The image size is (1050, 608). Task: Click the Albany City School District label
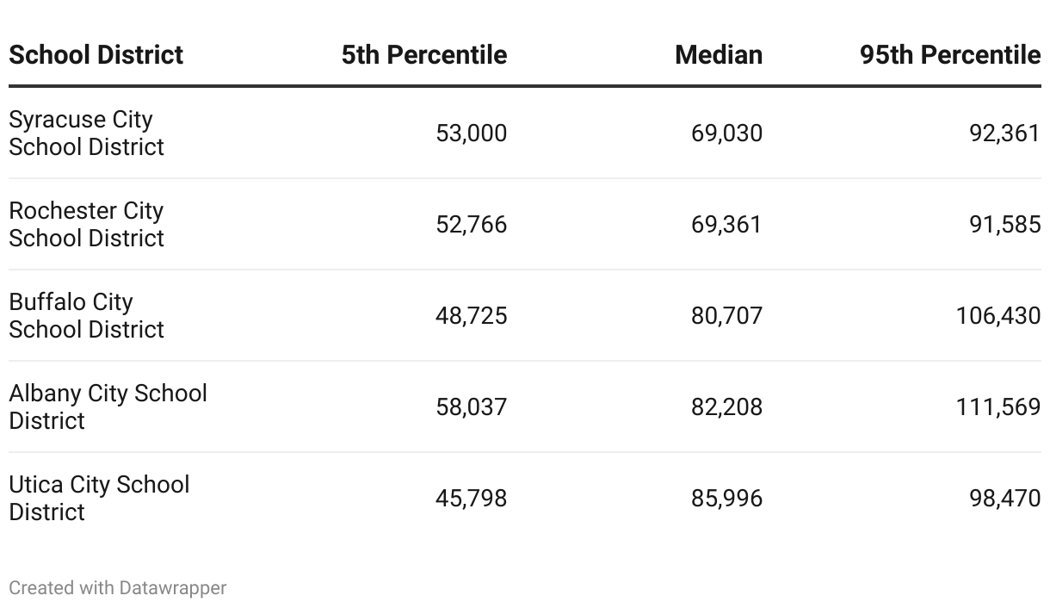point(108,407)
